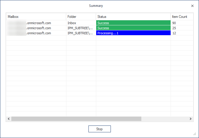Image resolution: width=199 pixels, height=138 pixels.
Task: Sort by the Folder column header
Action: 81,17
